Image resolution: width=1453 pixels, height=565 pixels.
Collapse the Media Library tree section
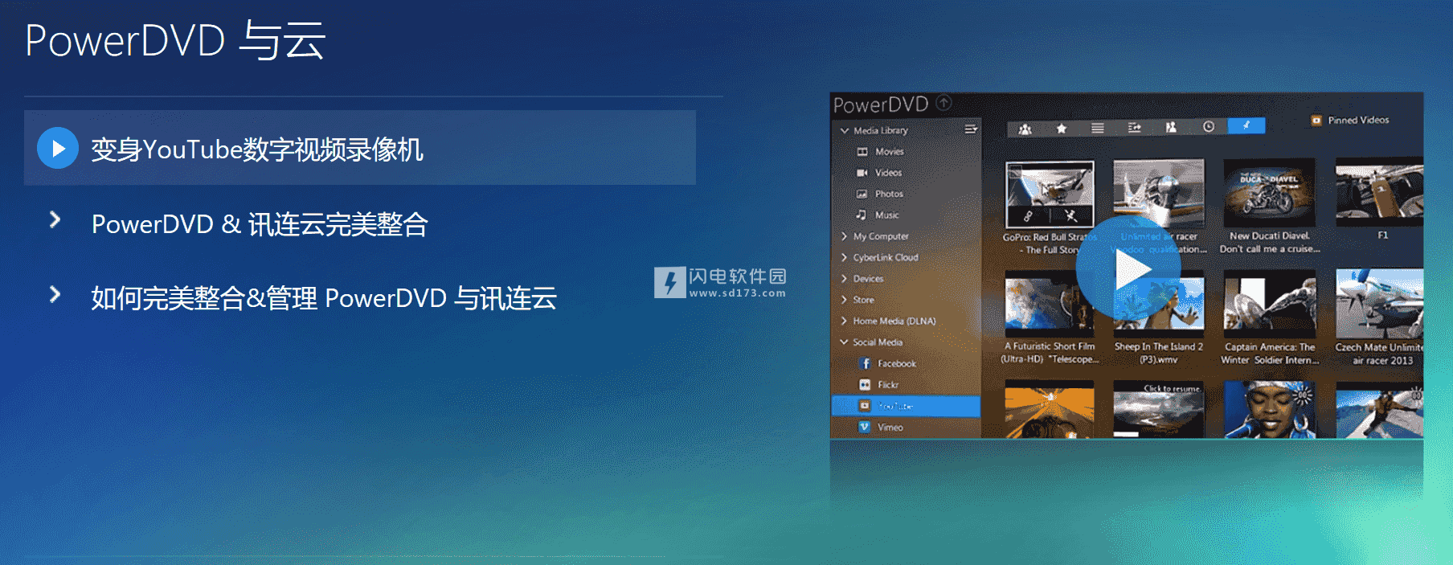coord(844,130)
